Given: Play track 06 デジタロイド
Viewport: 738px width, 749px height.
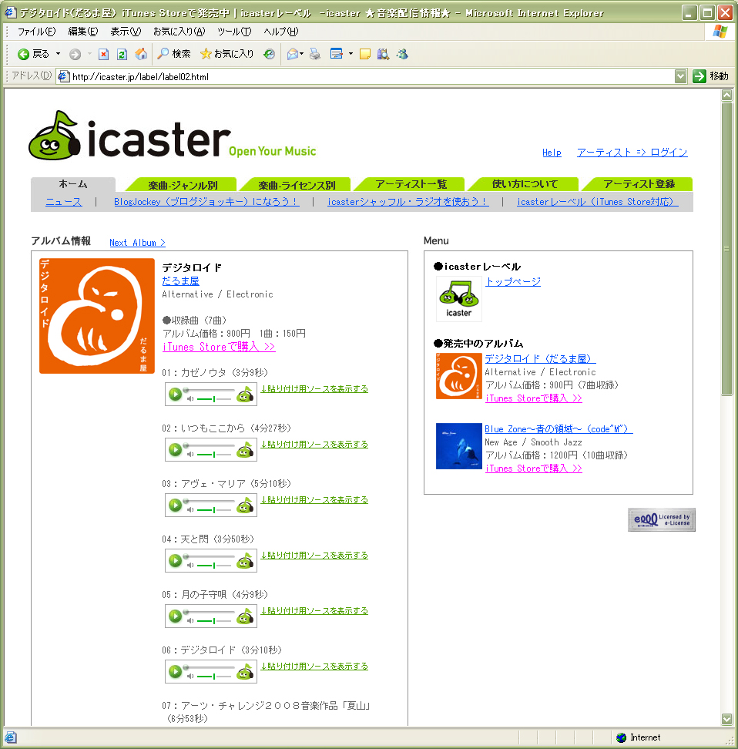Looking at the screenshot, I should click(176, 671).
